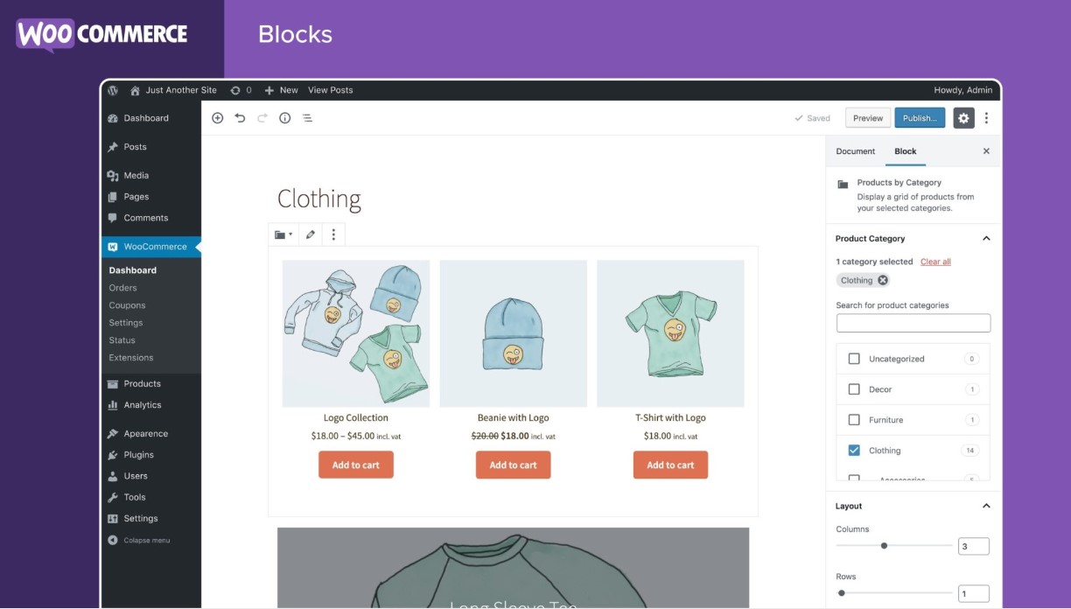The image size is (1071, 609).
Task: Focus the product categories search field
Action: pos(913,323)
